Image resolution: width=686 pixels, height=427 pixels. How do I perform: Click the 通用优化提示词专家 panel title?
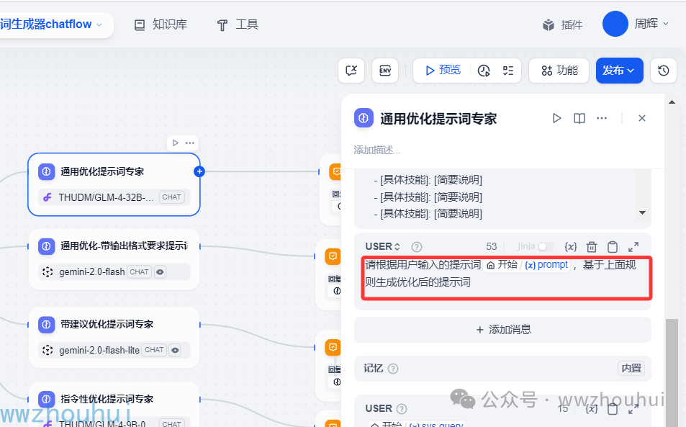[438, 119]
